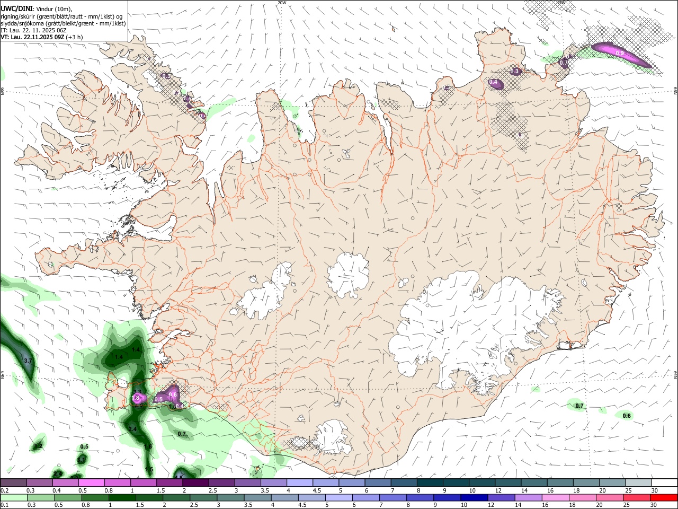Pick the palest green swatch labeled 0.1
Image resolution: width=678 pixels, height=509 pixels.
coord(14,497)
